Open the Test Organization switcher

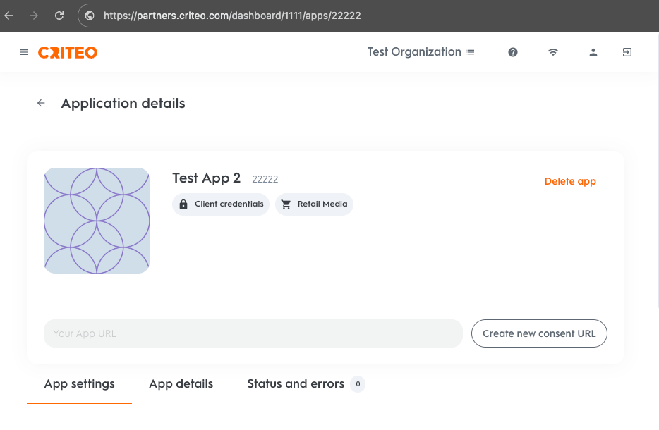421,52
